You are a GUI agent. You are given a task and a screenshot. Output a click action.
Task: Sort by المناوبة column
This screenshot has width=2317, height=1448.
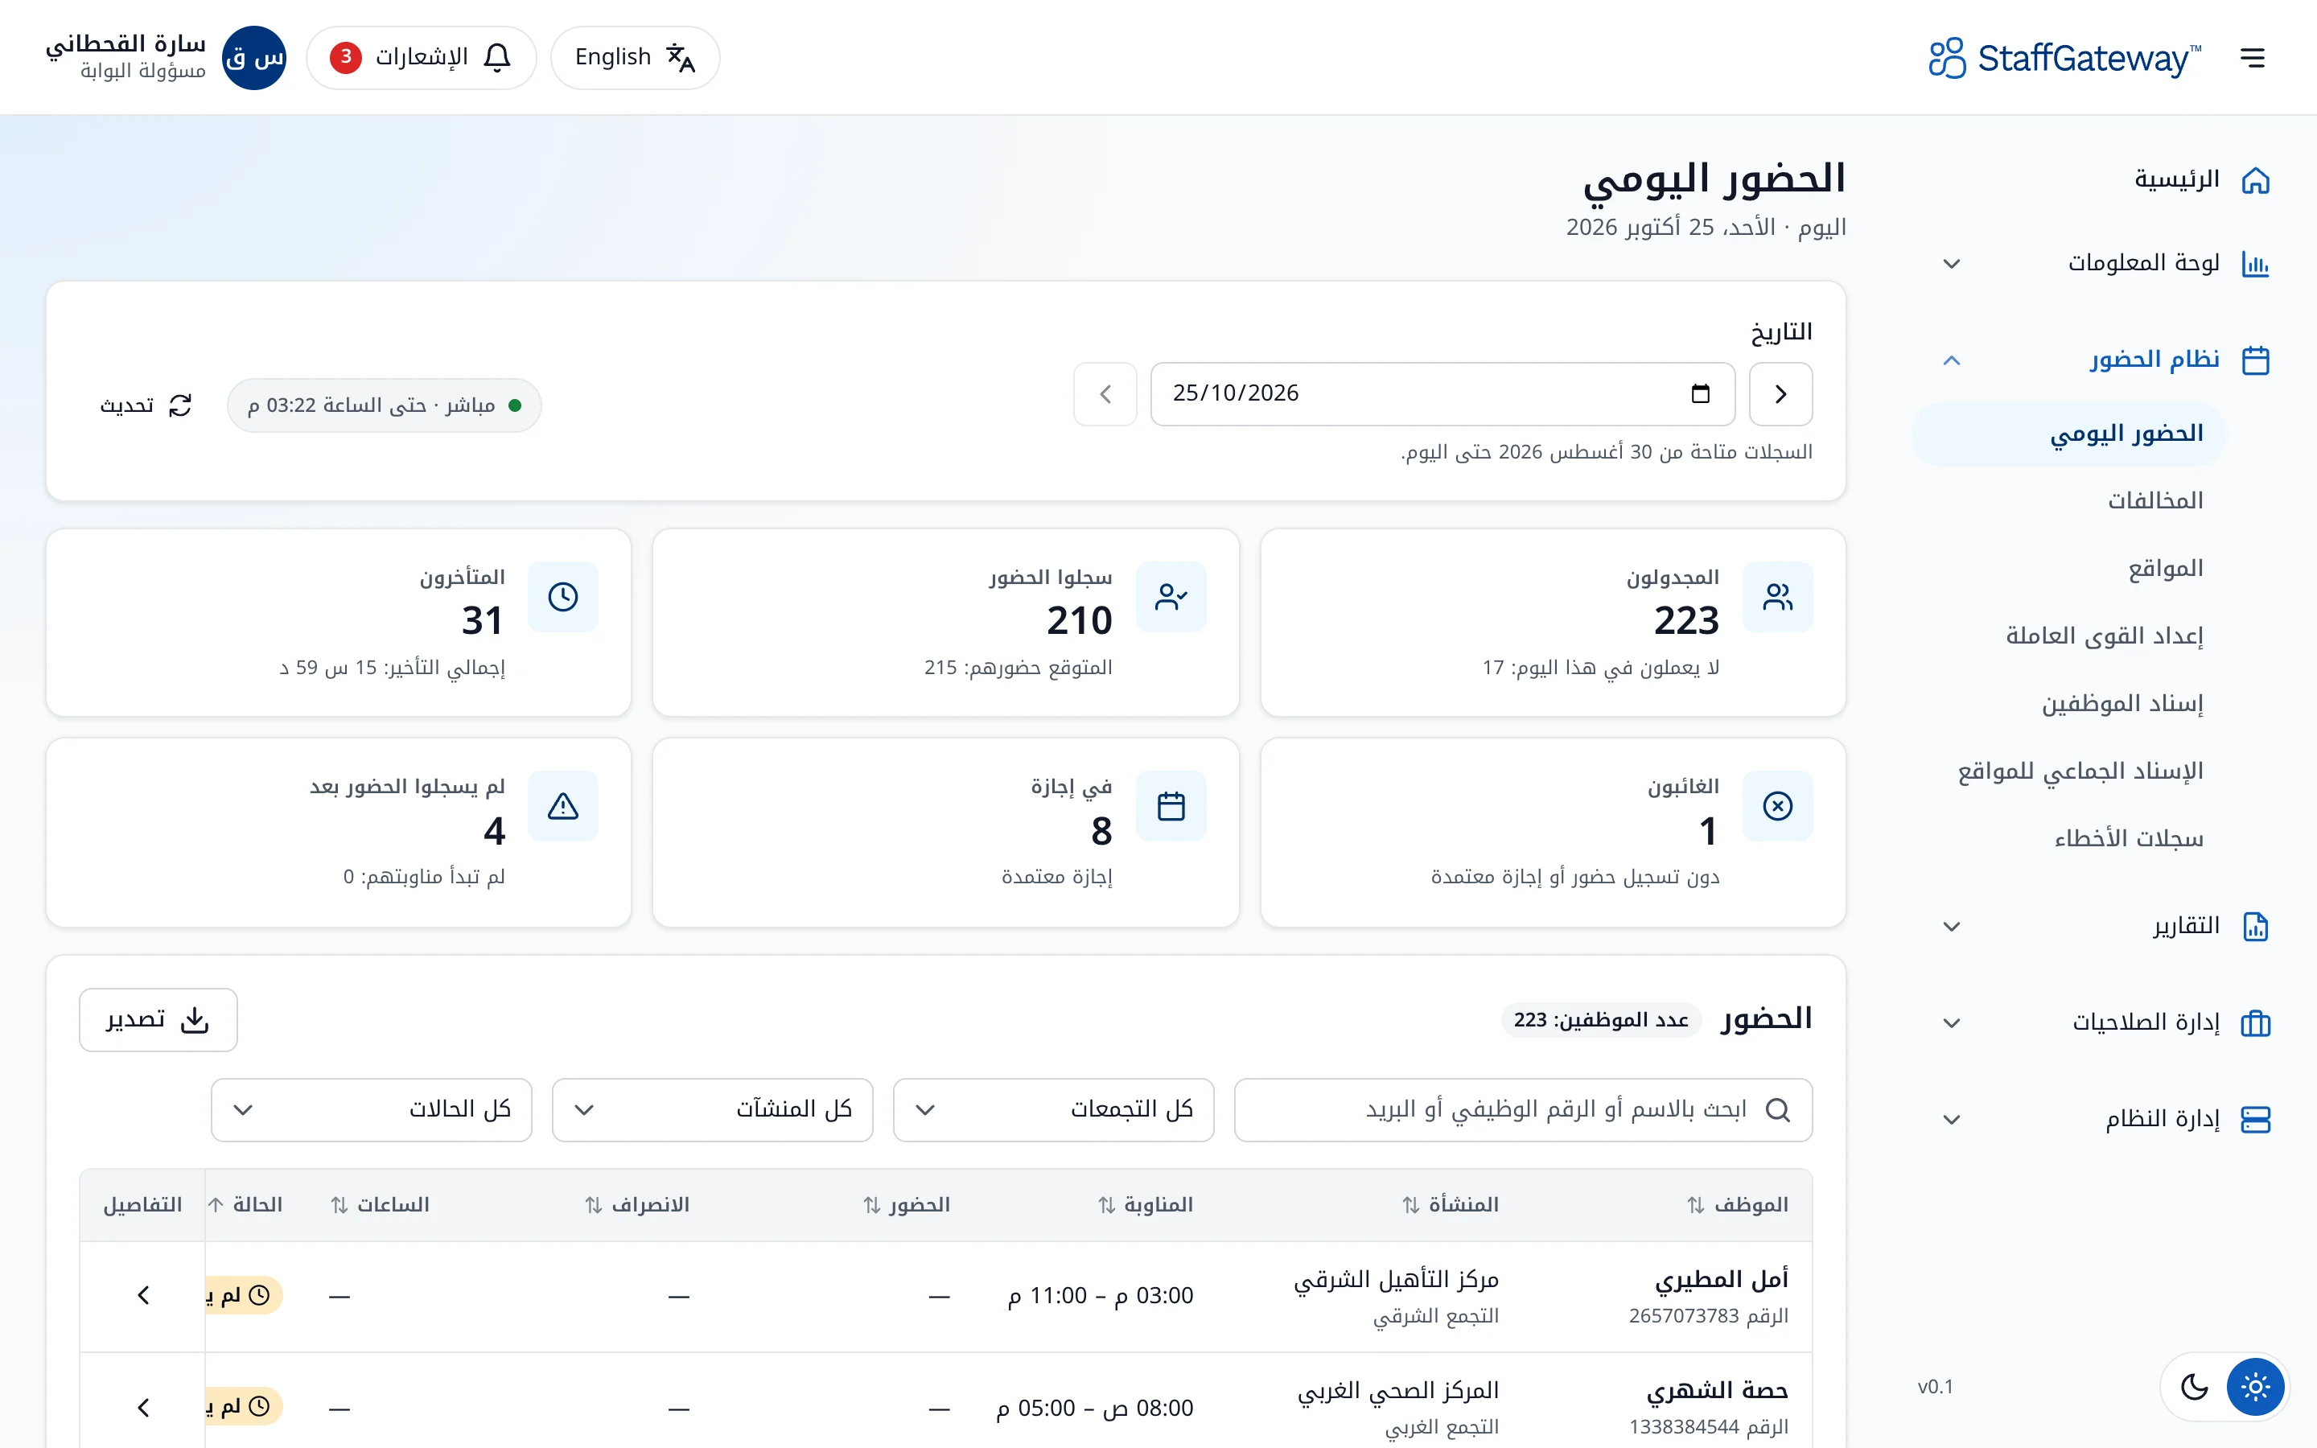(x=1145, y=1205)
